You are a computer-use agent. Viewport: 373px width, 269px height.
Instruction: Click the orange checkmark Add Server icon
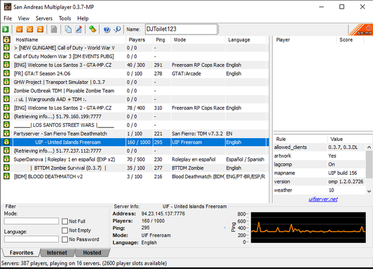point(19,29)
